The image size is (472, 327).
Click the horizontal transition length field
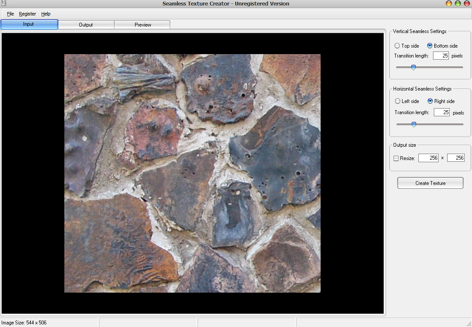click(x=442, y=112)
